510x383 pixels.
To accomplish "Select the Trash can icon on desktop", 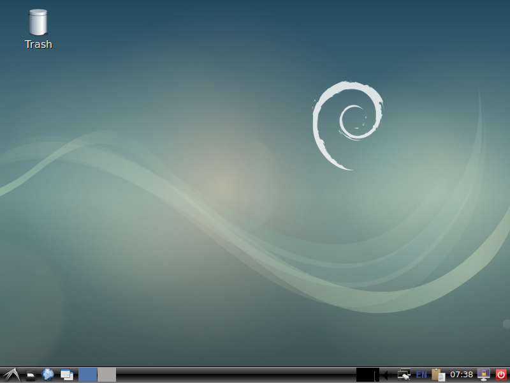I will tap(38, 22).
